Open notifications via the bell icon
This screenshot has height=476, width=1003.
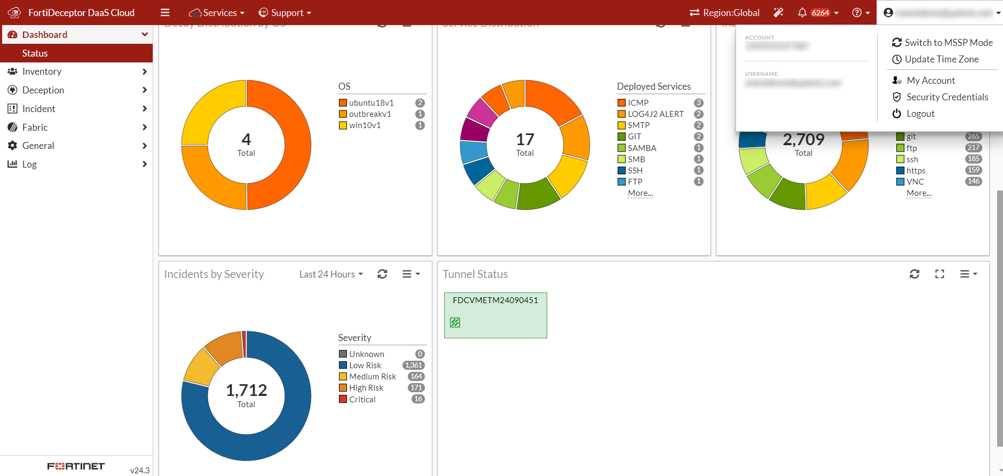[802, 12]
